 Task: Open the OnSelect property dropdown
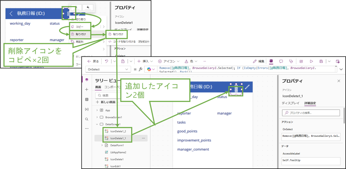pos(108,69)
